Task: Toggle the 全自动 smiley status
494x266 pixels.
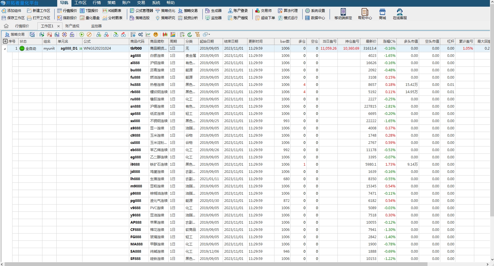Action: pyautogui.click(x=22, y=48)
